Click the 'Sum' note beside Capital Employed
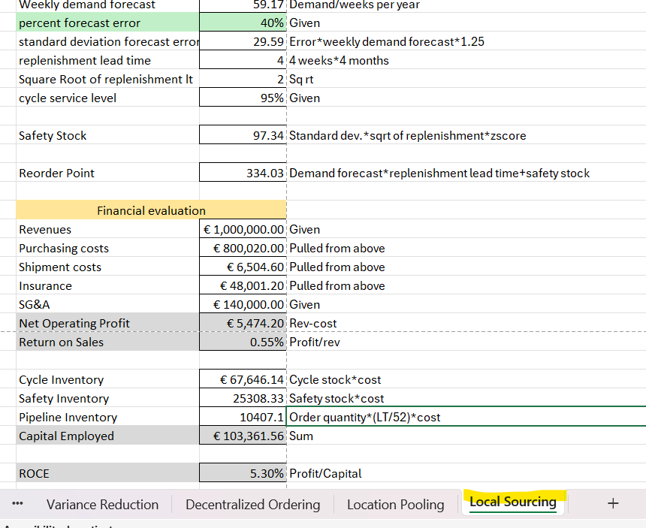This screenshot has height=528, width=646. [301, 436]
